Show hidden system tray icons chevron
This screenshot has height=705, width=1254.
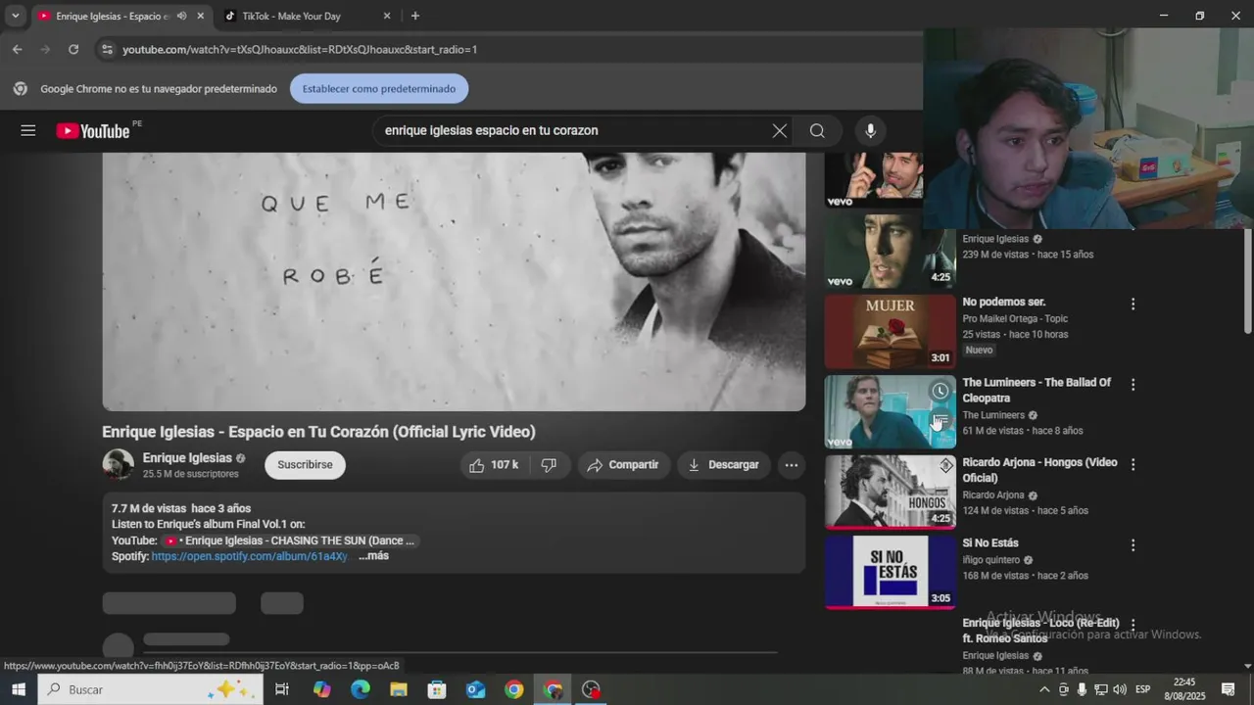1044,689
